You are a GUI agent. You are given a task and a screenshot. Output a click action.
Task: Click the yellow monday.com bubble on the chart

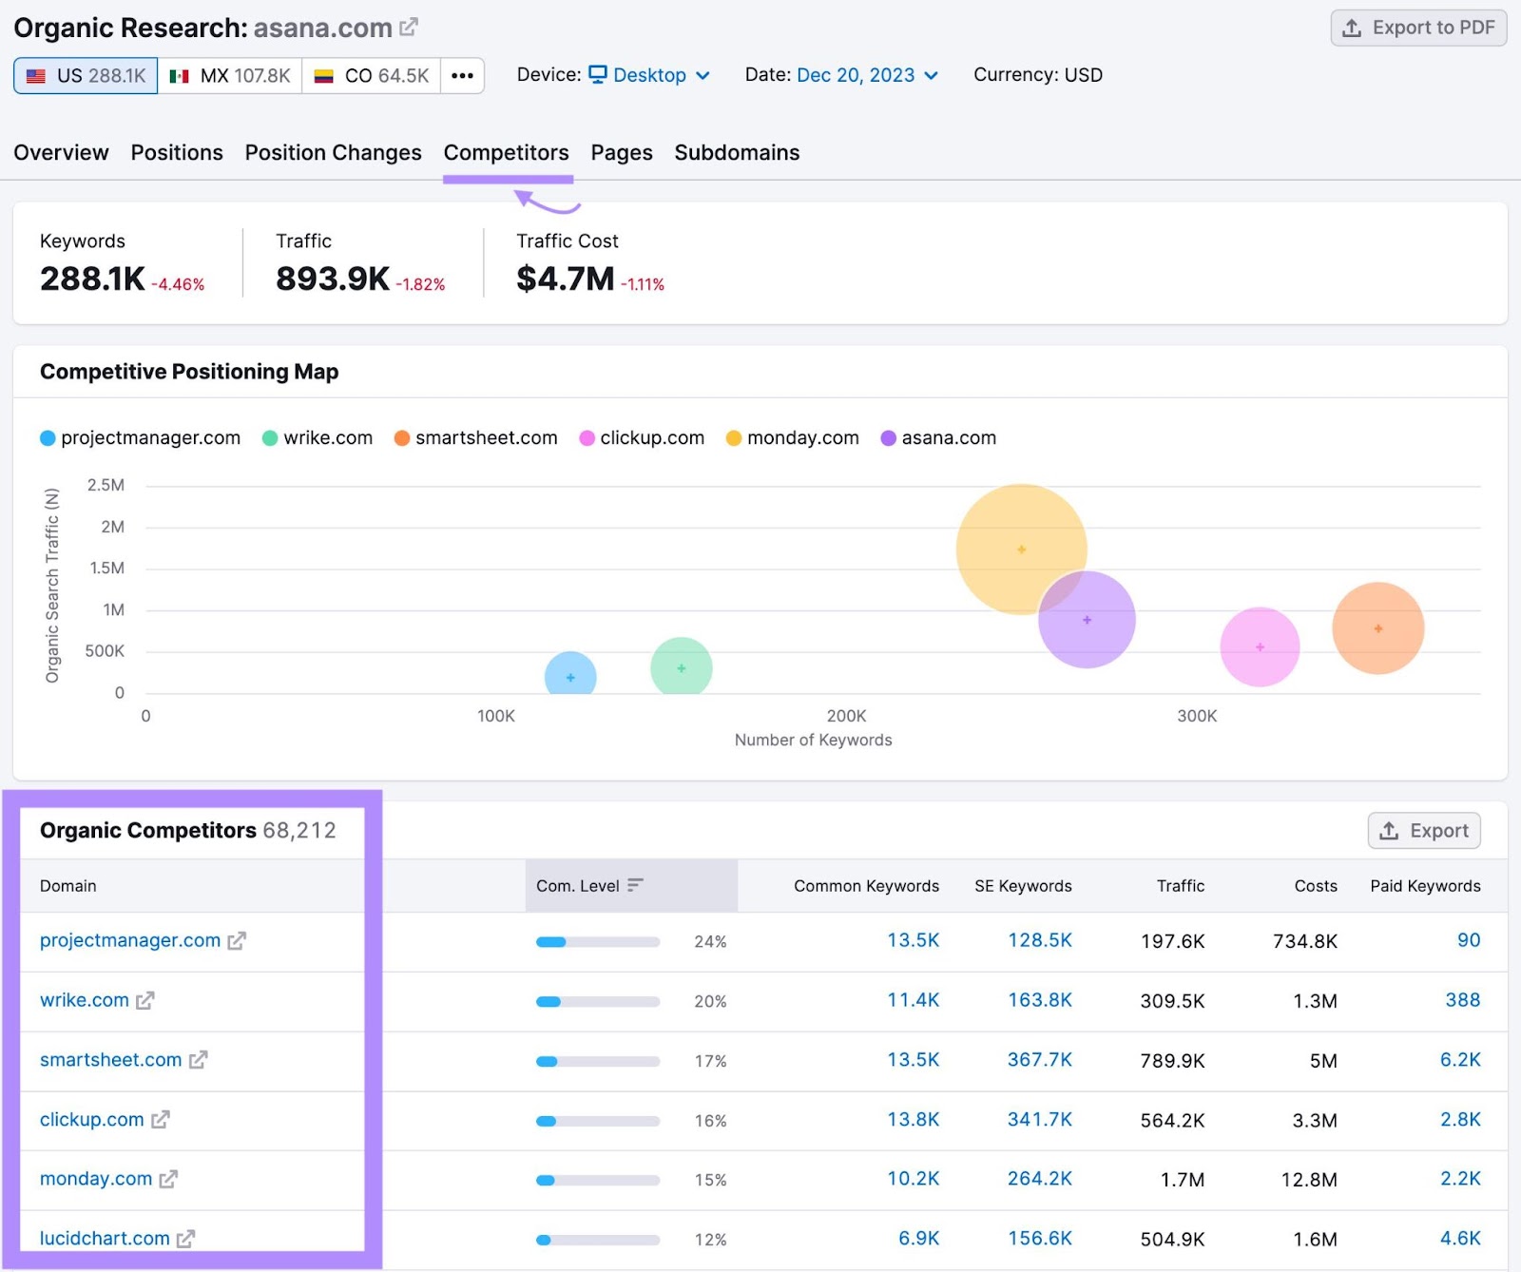pyautogui.click(x=1021, y=549)
